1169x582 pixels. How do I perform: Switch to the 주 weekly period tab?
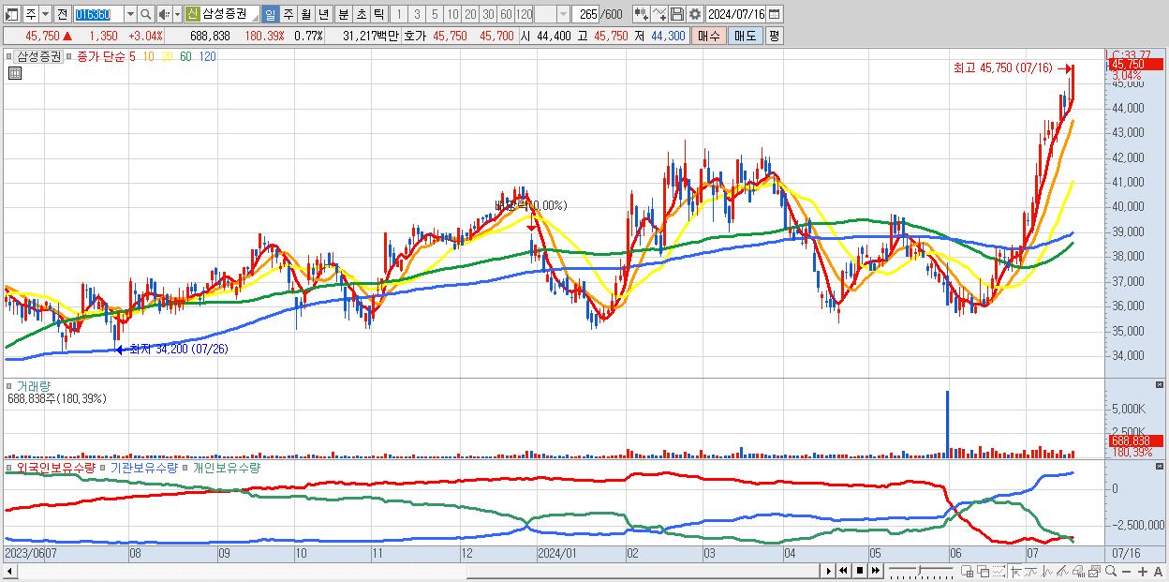click(x=288, y=14)
